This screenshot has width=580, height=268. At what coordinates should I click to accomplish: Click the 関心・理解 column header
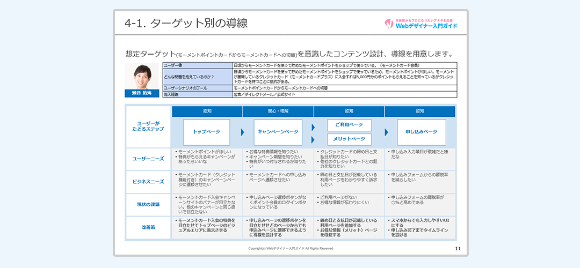278,111
